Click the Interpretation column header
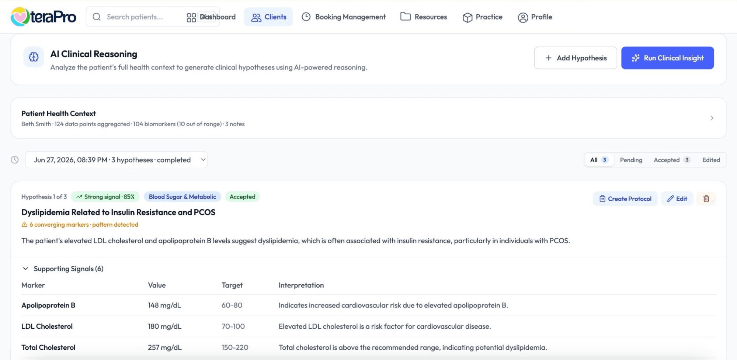The image size is (737, 360). [x=301, y=285]
